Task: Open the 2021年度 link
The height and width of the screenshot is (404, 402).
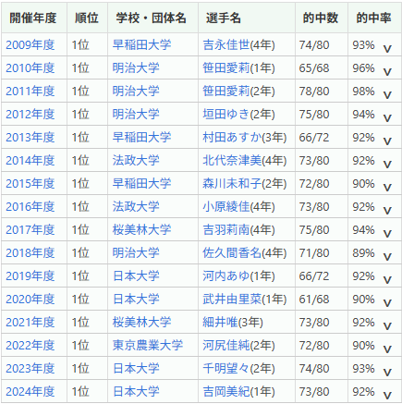Action: point(30,323)
